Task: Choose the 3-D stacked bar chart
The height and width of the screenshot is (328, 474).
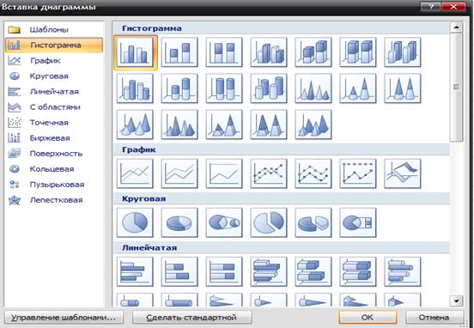Action: 313,271
